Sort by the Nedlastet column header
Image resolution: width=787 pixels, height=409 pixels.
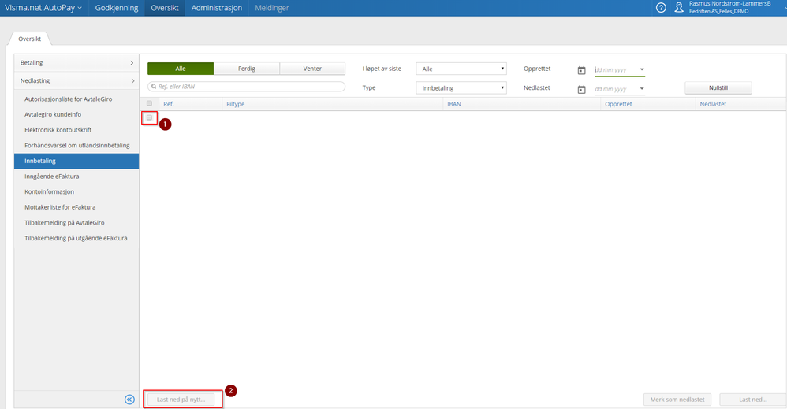713,104
